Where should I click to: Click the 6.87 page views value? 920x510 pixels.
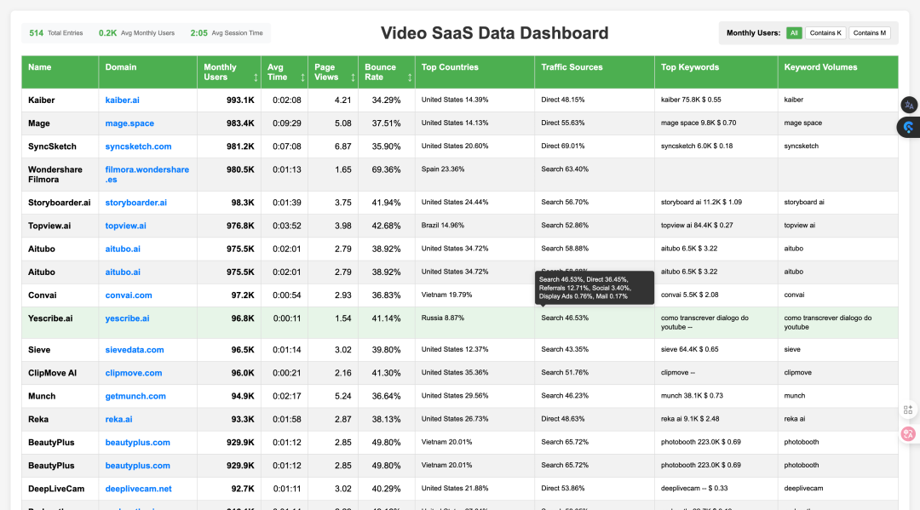click(x=342, y=146)
